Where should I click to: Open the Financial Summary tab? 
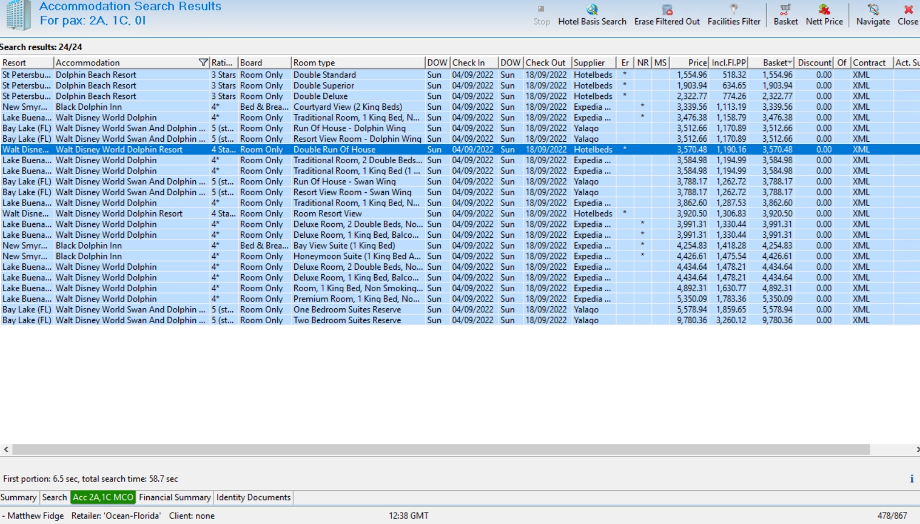coord(175,497)
